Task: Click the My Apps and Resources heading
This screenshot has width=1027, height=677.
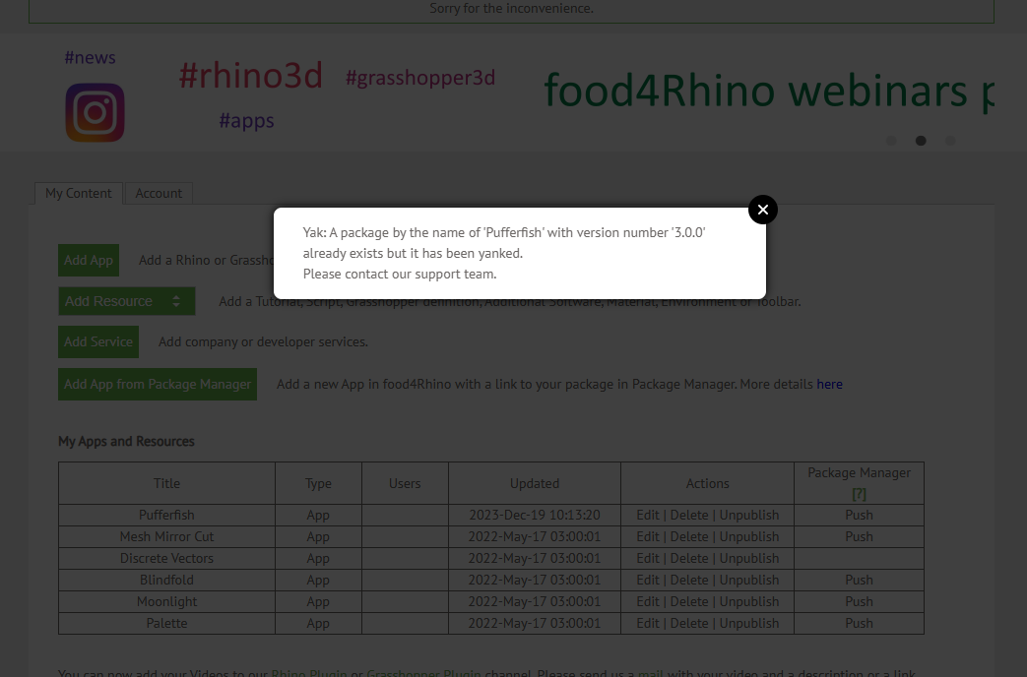Action: tap(126, 441)
